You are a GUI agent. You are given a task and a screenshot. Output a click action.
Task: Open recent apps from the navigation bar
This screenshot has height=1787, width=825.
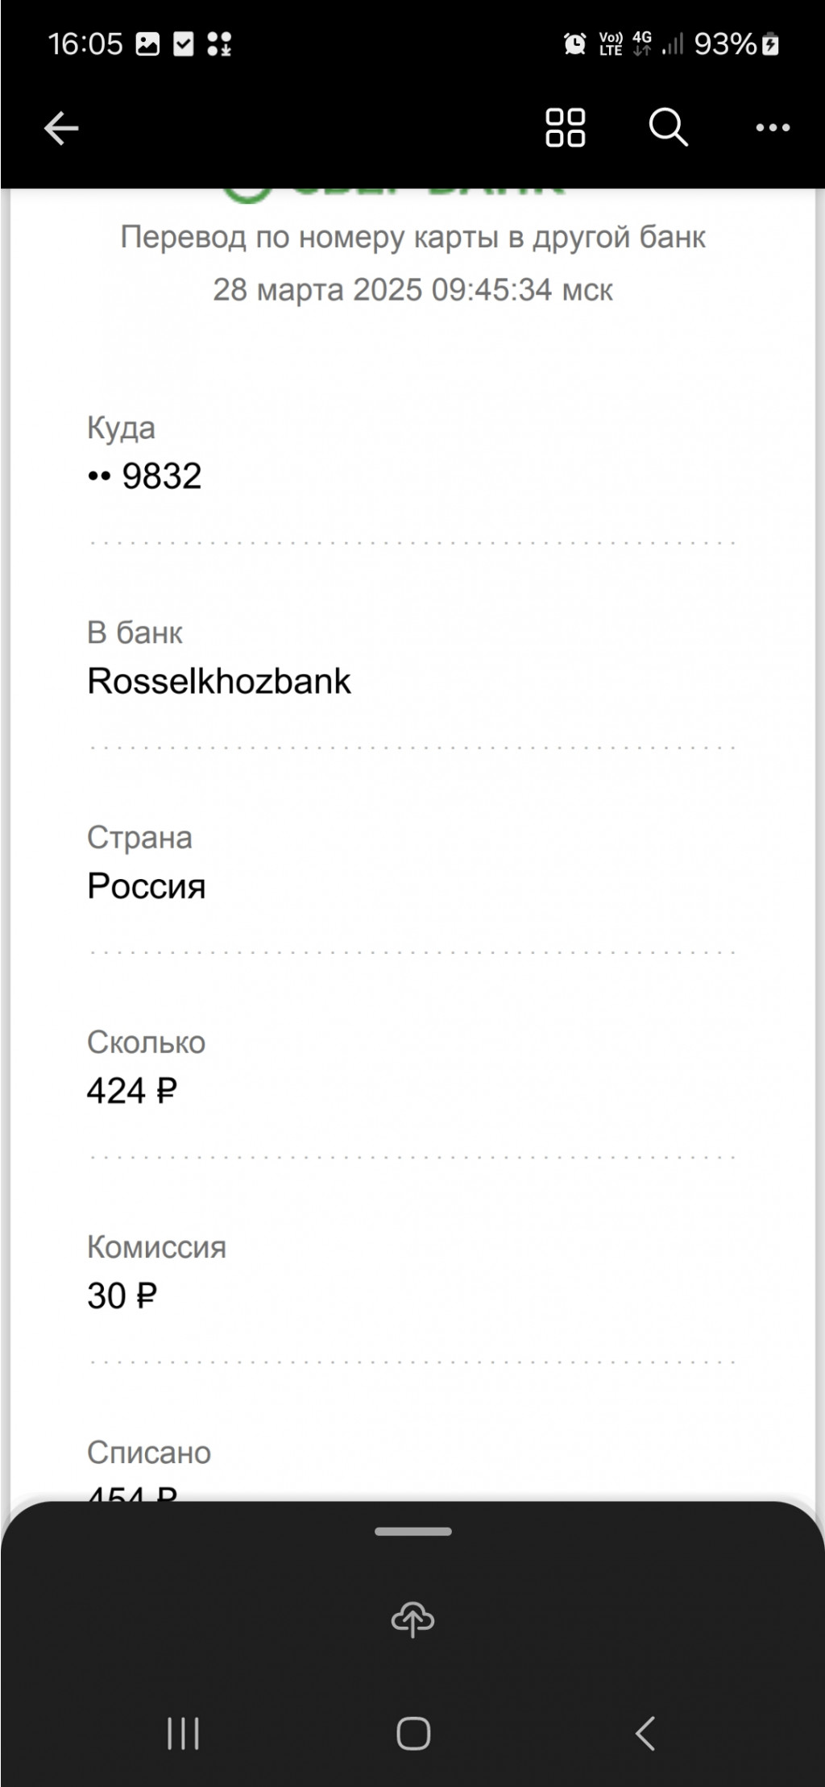click(x=183, y=1733)
